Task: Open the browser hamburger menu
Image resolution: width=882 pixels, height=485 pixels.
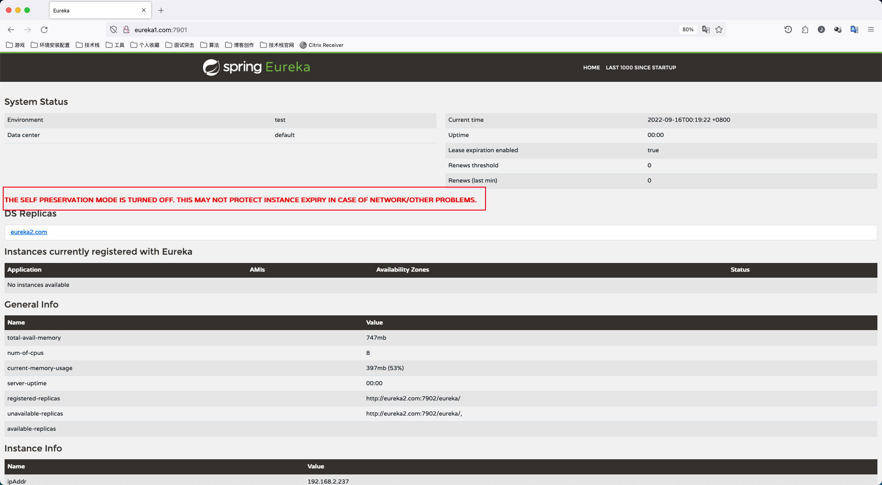Action: tap(871, 29)
